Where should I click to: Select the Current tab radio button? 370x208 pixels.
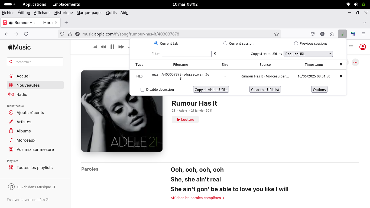(x=156, y=43)
